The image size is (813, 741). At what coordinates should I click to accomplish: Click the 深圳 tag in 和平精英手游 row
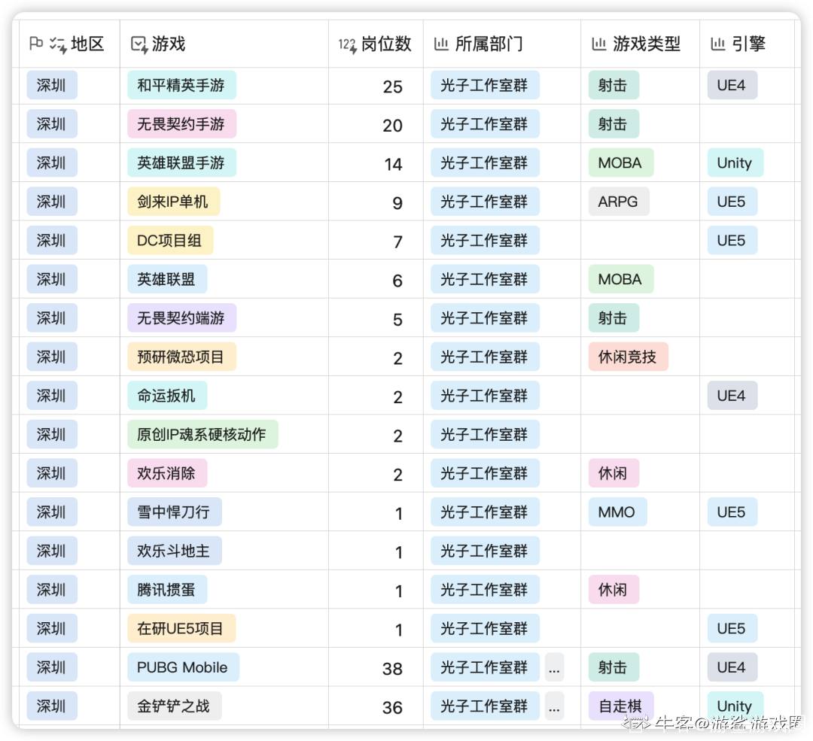(x=52, y=85)
